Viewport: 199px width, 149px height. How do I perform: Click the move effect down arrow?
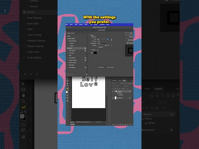coord(73,74)
